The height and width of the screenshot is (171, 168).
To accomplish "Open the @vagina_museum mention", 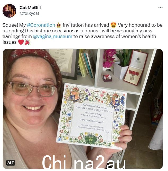I will (x=52, y=36).
